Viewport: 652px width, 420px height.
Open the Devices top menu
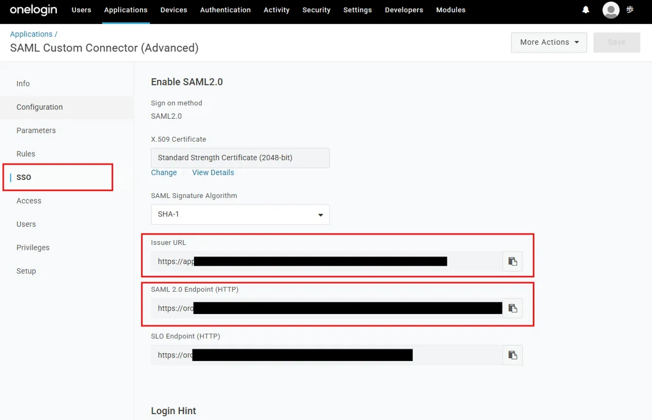click(x=174, y=10)
